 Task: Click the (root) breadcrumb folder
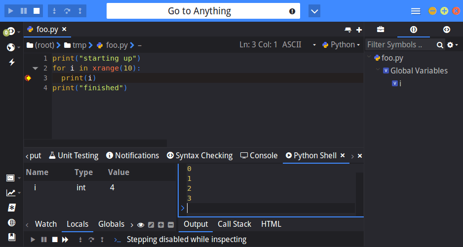(x=41, y=45)
